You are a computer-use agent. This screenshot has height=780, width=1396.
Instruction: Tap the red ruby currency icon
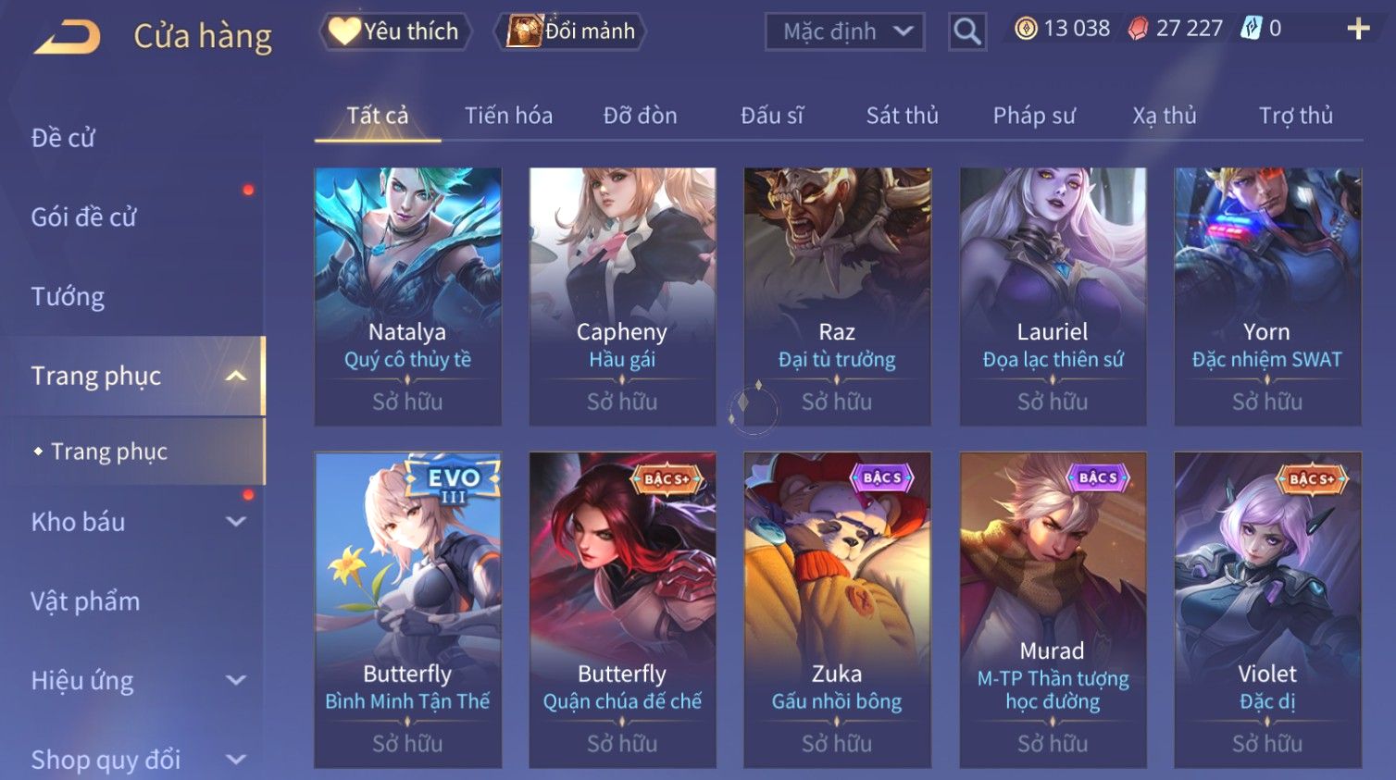1138,29
